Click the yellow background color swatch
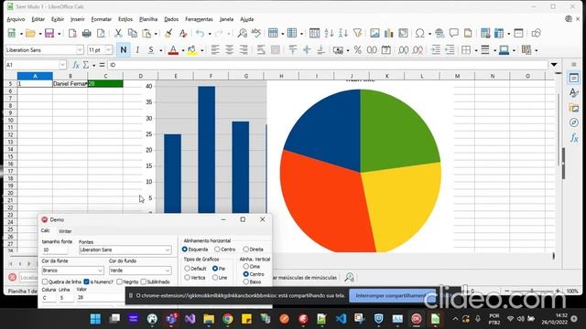The image size is (586, 329). [x=192, y=50]
